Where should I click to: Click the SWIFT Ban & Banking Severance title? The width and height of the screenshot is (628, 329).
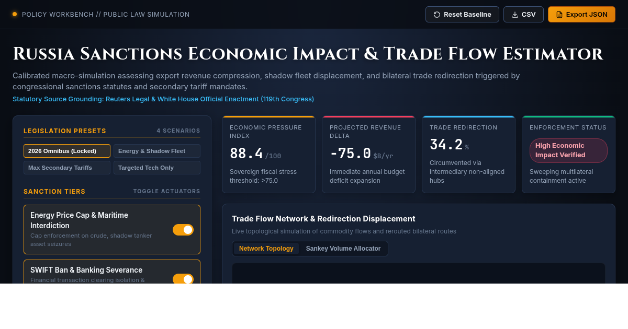(x=86, y=270)
